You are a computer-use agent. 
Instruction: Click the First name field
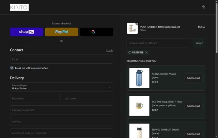(35, 98)
